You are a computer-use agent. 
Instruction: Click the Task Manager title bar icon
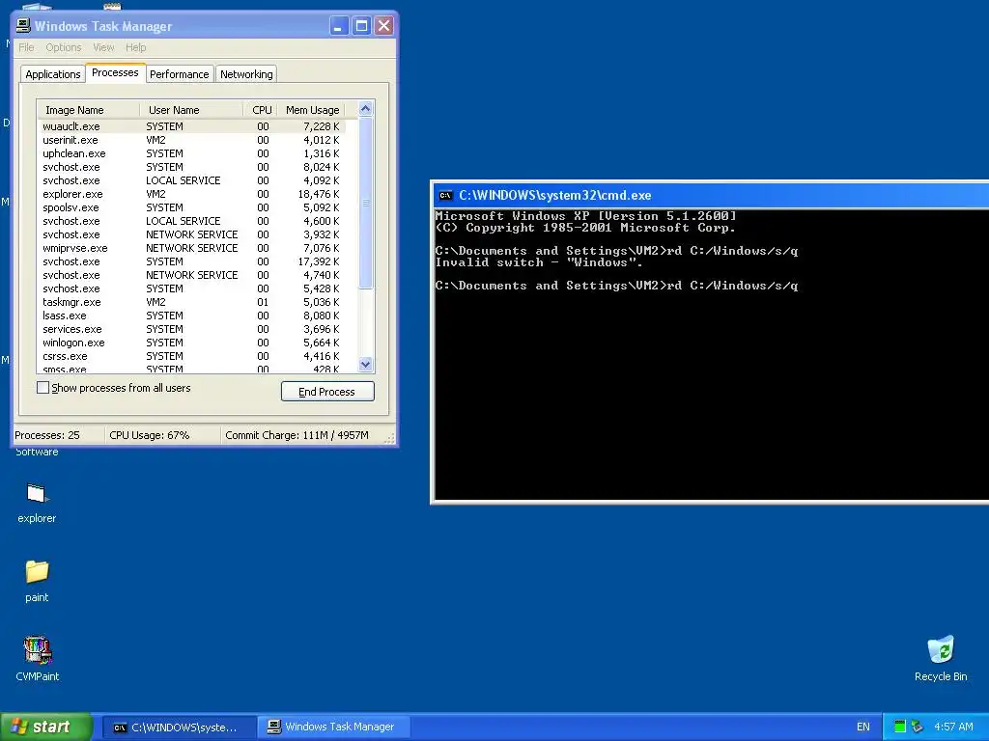click(x=23, y=26)
